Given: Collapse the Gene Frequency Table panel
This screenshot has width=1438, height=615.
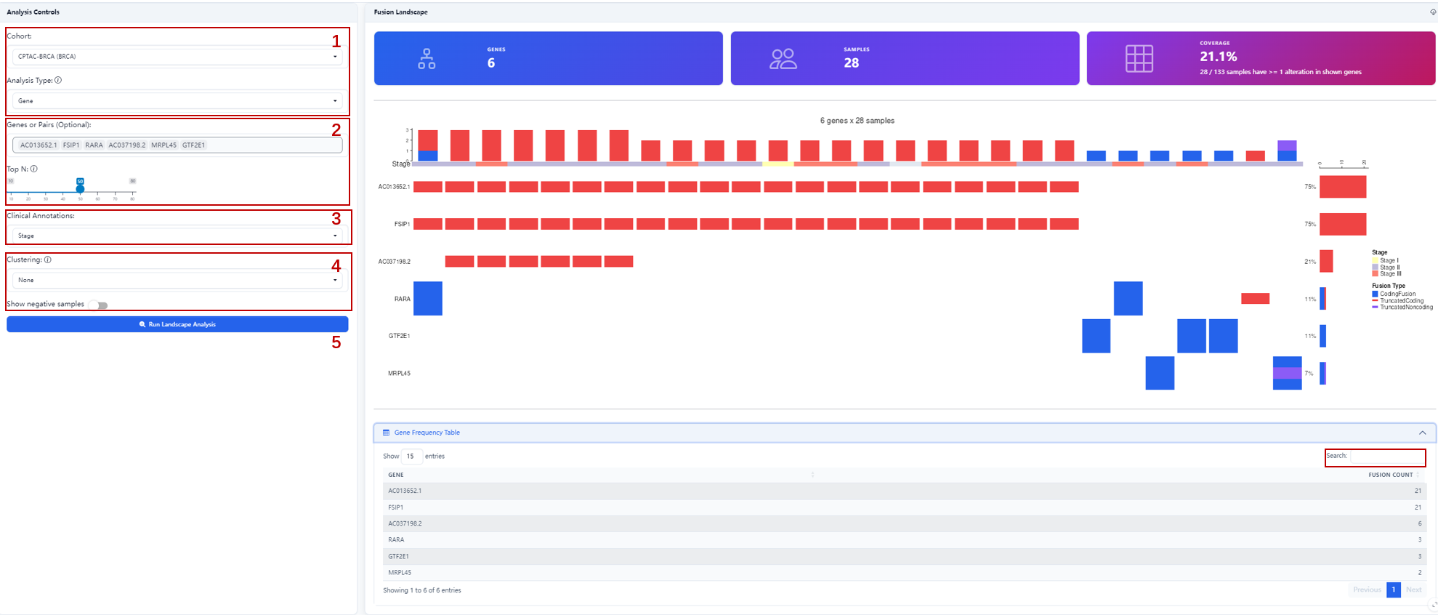Looking at the screenshot, I should click(1422, 433).
